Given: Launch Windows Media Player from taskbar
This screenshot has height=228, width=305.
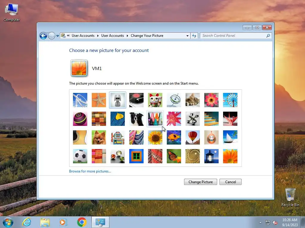Looking at the screenshot, I should [x=63, y=222].
